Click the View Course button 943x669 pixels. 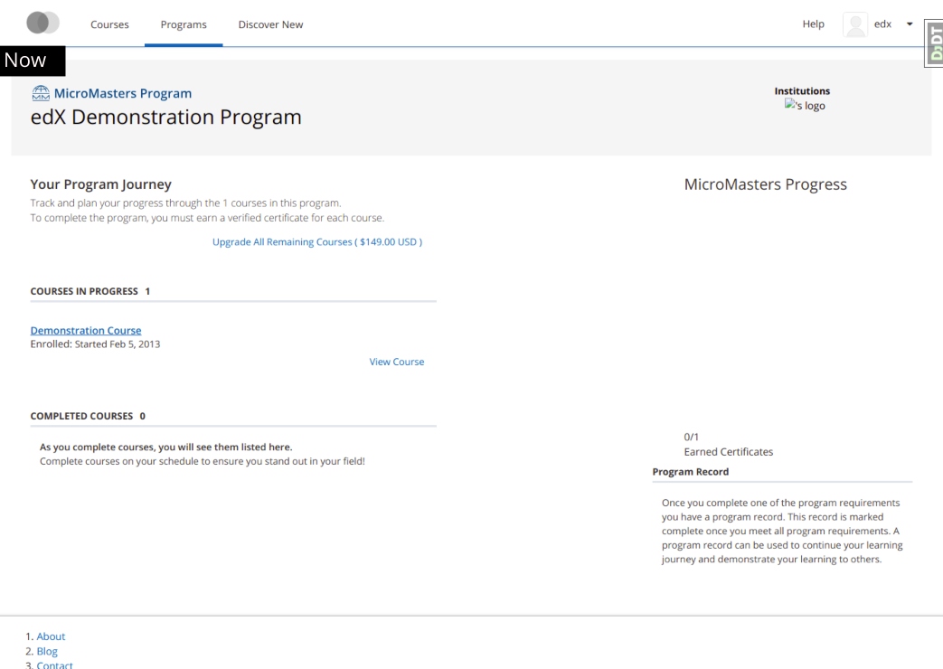click(397, 362)
